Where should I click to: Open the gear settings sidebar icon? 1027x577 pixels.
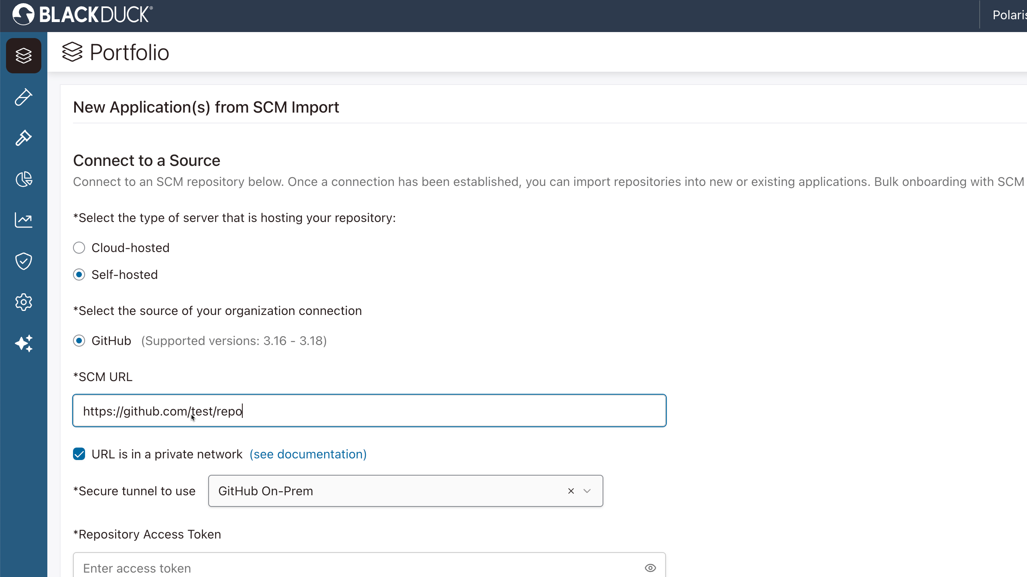click(24, 302)
